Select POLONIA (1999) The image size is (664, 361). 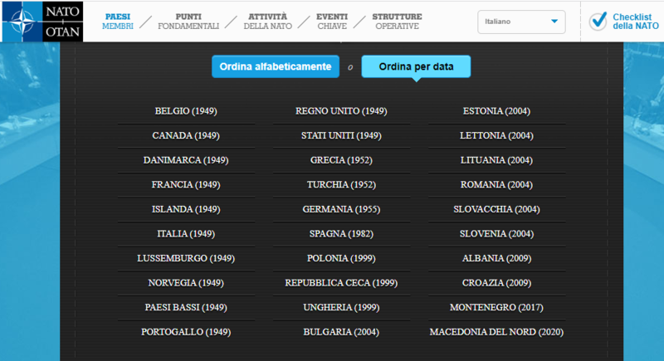point(341,258)
